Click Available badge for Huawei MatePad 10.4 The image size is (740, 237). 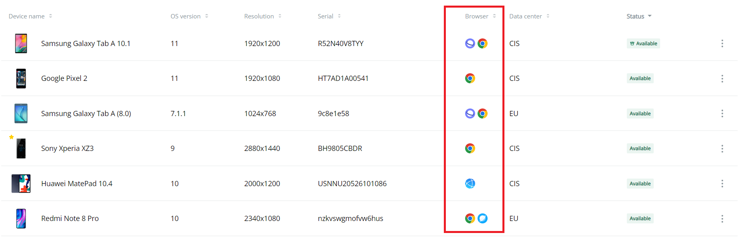tap(640, 183)
